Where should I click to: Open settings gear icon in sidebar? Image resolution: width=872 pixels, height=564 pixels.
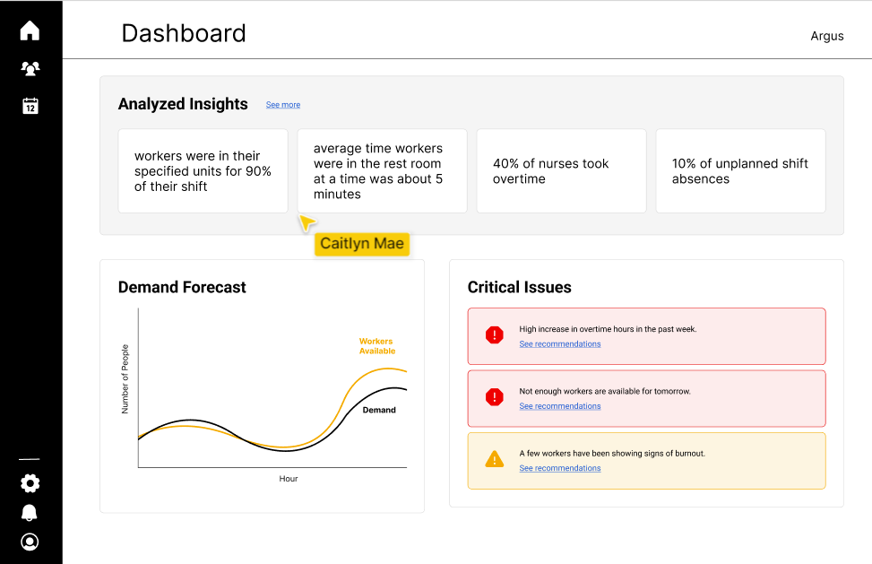[30, 483]
